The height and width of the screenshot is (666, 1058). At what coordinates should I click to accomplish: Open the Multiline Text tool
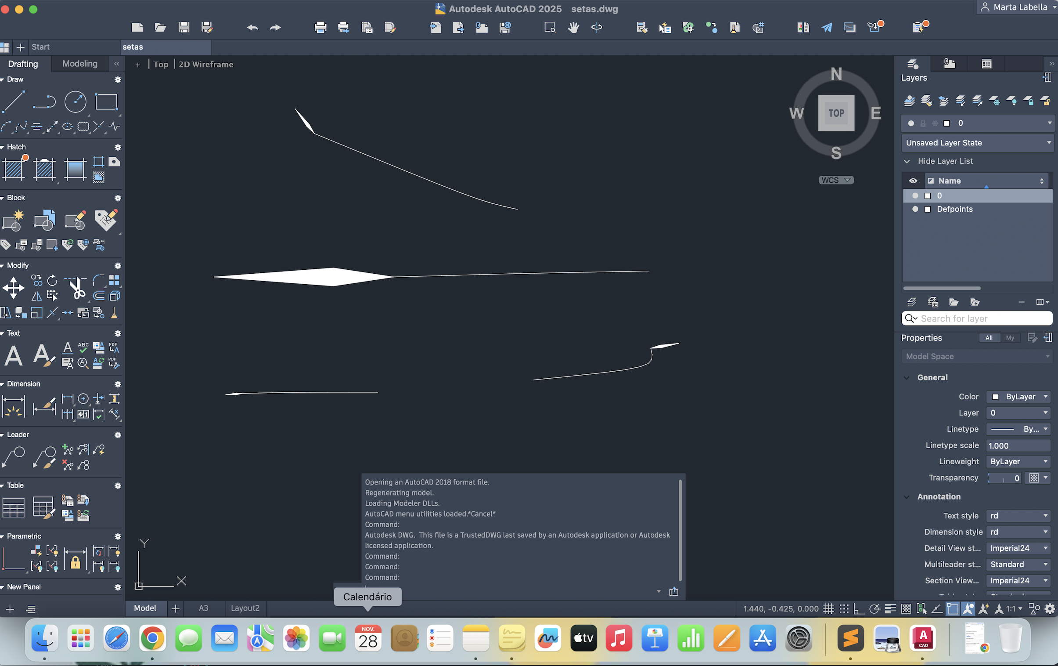point(13,355)
